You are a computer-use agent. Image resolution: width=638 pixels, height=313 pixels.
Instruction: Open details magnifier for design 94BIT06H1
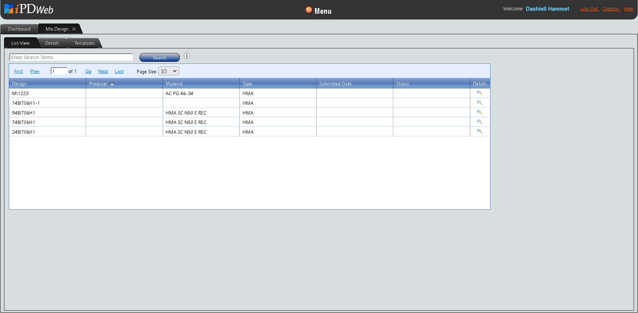[x=480, y=113]
